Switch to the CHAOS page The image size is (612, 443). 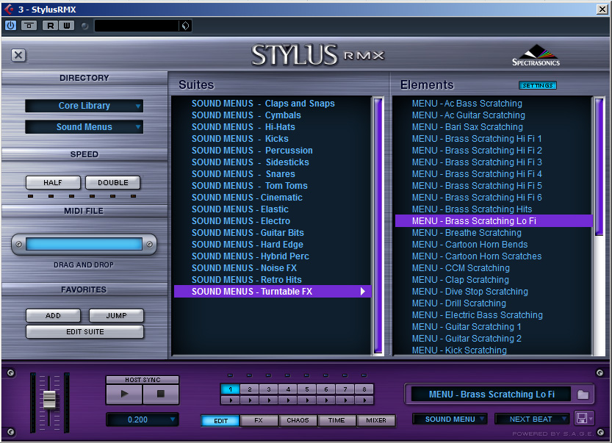coord(298,420)
